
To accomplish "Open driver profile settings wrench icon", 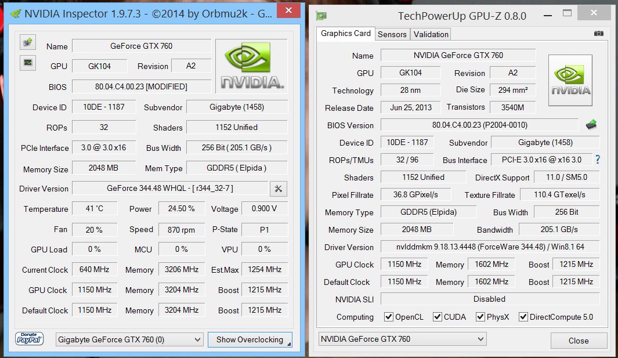I will click(278, 189).
